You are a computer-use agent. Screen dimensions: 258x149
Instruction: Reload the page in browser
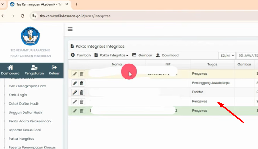(23, 16)
